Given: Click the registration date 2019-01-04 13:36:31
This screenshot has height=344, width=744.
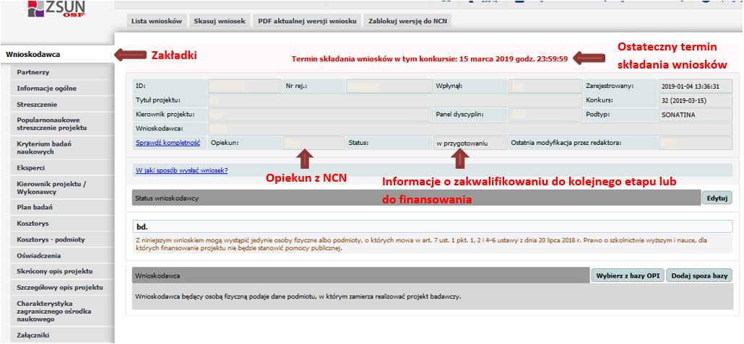Looking at the screenshot, I should point(695,87).
